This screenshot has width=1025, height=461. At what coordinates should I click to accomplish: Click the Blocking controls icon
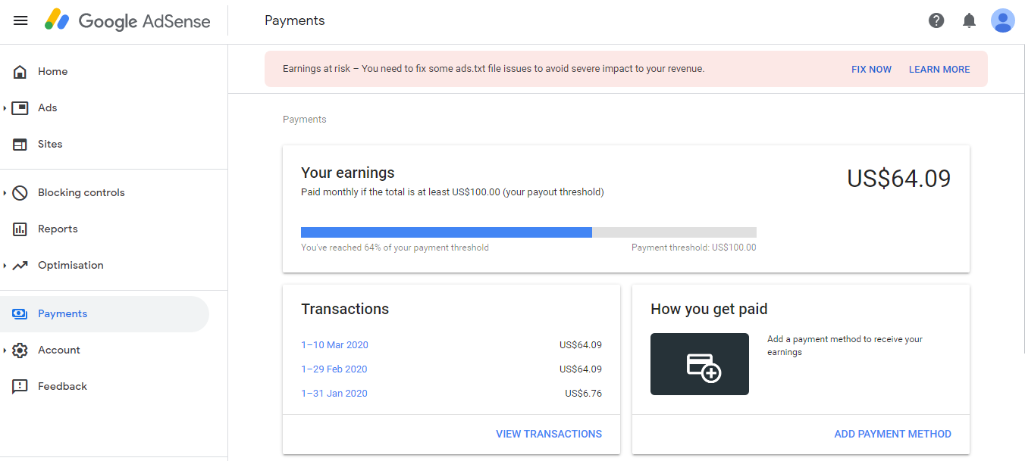pos(20,193)
